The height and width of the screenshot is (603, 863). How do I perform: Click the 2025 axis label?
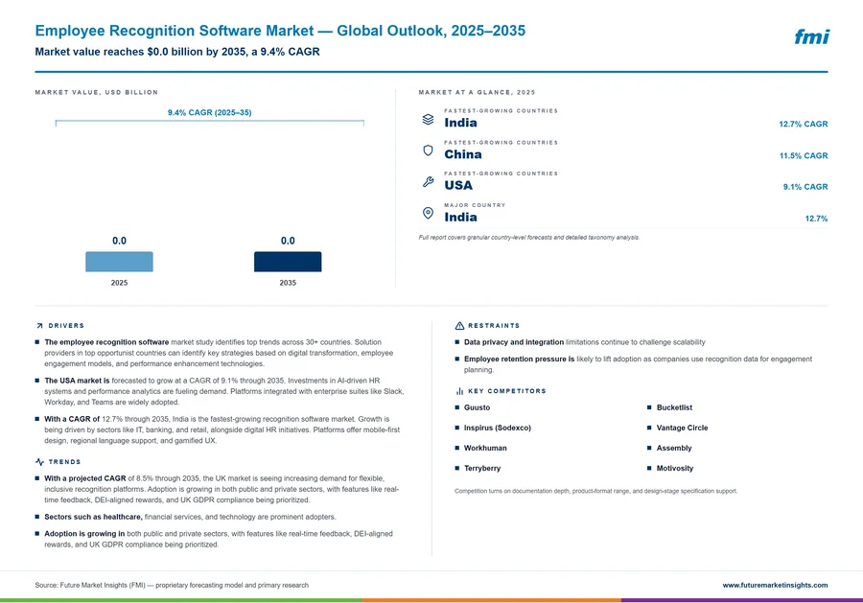point(119,283)
